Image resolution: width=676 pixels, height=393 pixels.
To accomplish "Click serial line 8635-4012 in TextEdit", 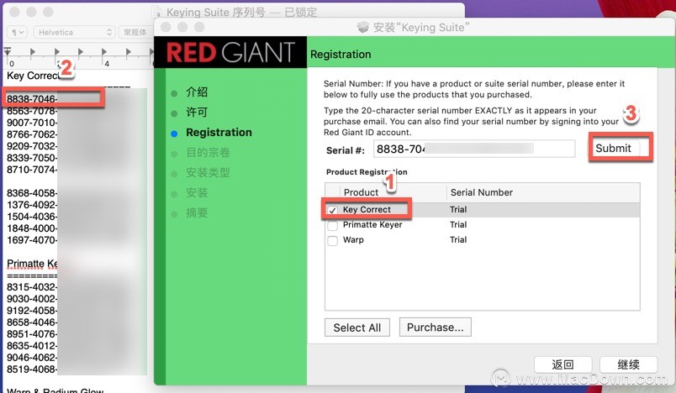I will [31, 346].
